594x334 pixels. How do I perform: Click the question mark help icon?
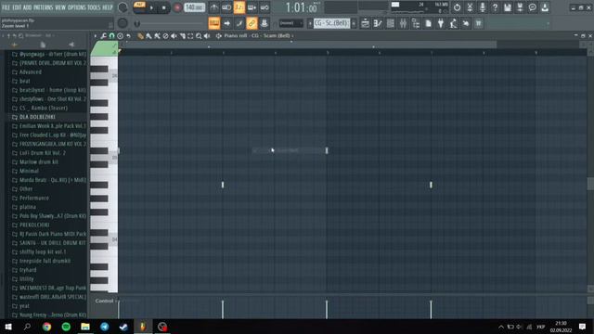click(x=495, y=7)
